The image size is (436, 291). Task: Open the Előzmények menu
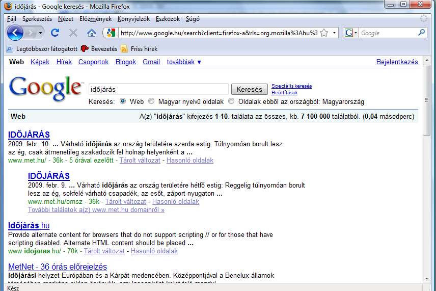coord(95,19)
